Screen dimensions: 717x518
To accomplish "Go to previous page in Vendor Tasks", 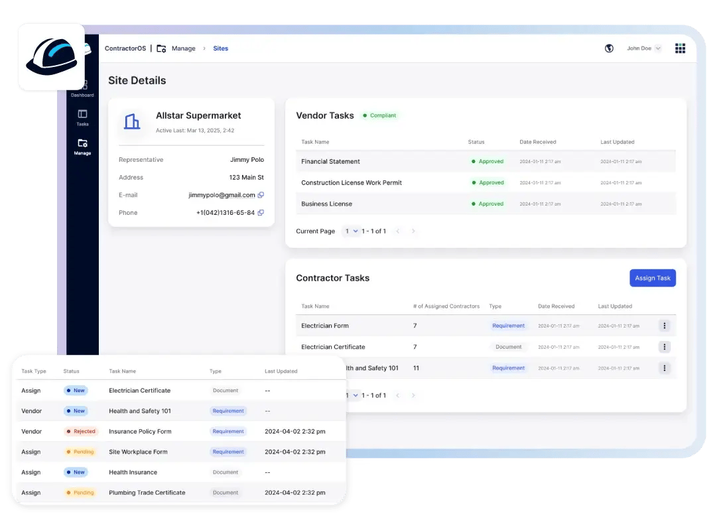I will [398, 231].
